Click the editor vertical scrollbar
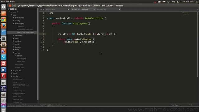Image resolution: width=199 pixels, height=112 pixels. click(x=197, y=44)
